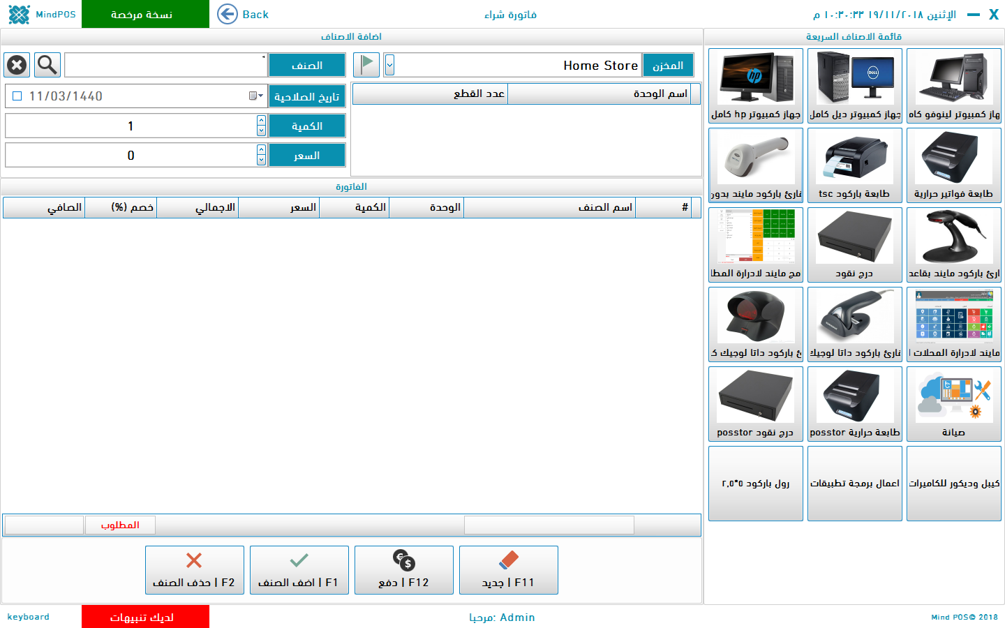Click the item name column header

coord(549,207)
